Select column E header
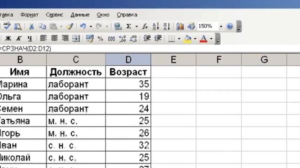The width and height of the screenshot is (300, 168). (x=173, y=60)
